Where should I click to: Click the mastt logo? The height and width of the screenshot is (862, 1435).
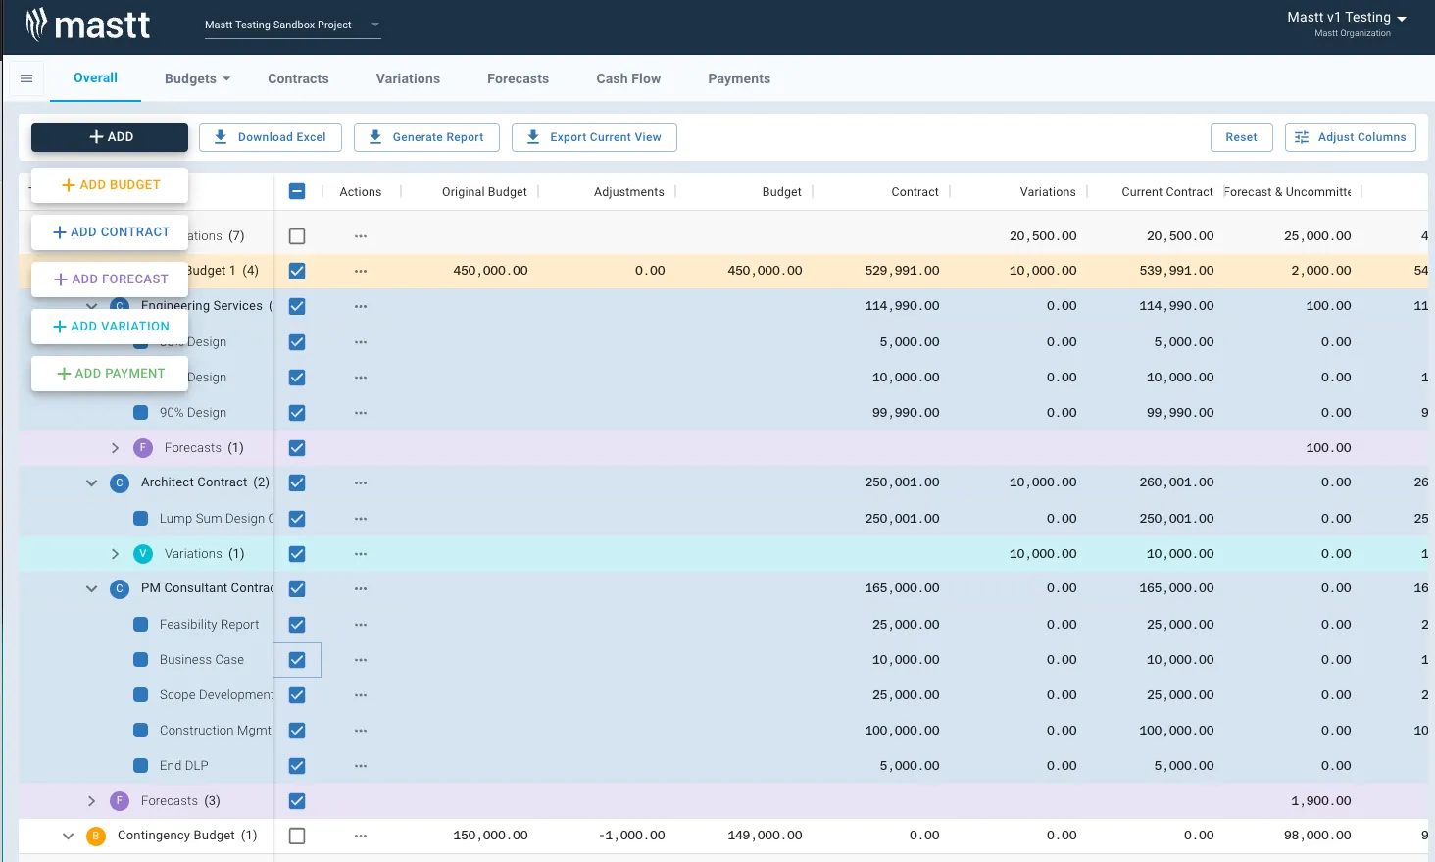[88, 25]
